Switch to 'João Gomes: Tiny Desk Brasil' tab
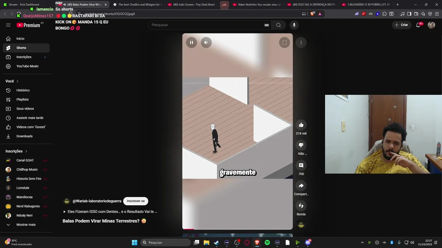Screen dimensions: 442x248 pyautogui.click(x=191, y=4)
